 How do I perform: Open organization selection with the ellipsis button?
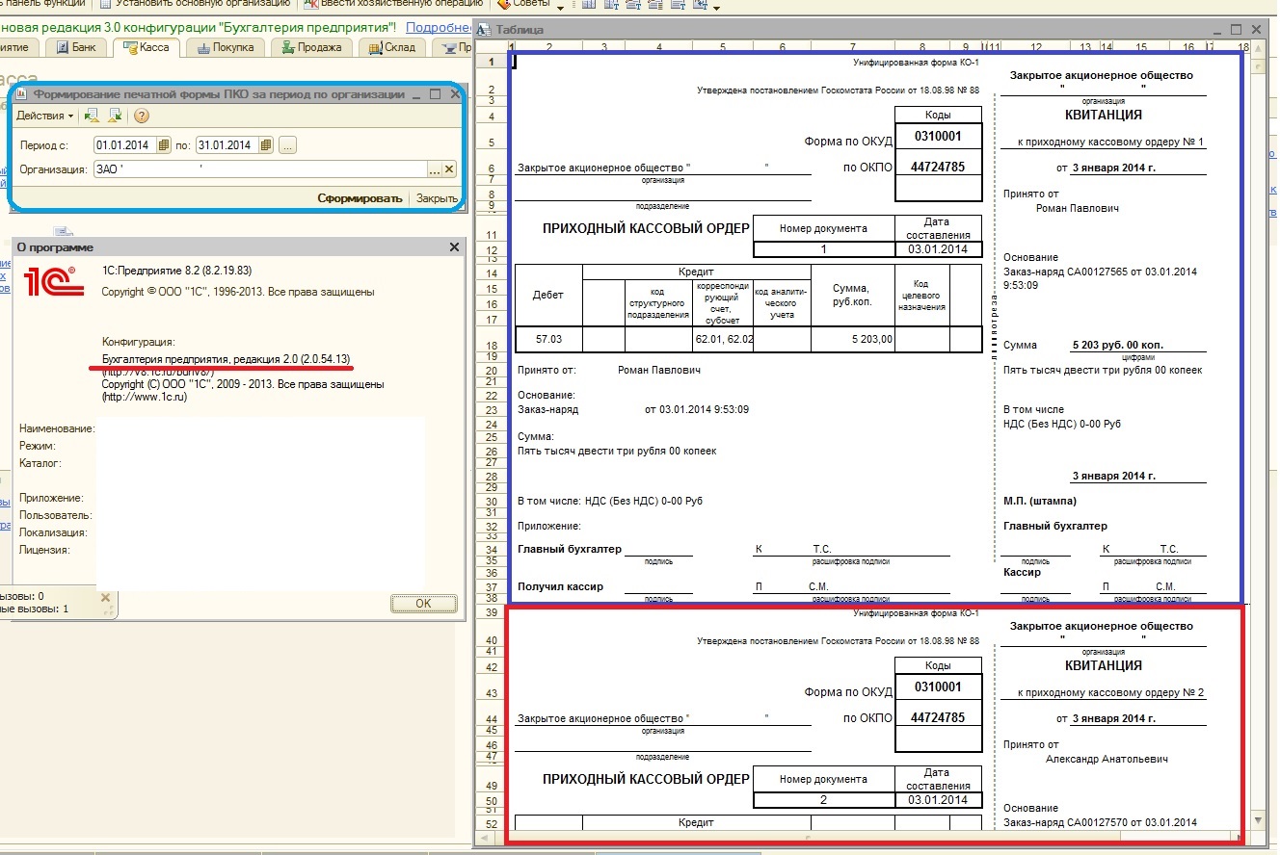coord(434,169)
